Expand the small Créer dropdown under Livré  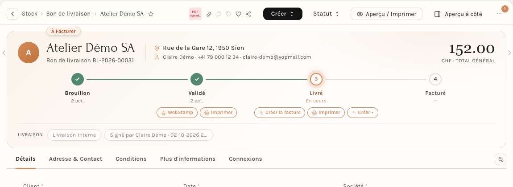[363, 113]
